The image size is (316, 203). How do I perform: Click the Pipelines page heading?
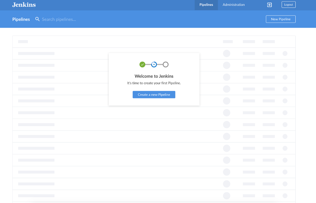click(21, 19)
